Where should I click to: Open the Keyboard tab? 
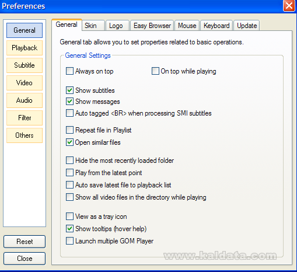[x=216, y=26]
